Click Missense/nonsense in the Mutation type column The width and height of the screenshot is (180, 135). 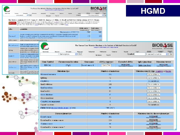[48, 74]
